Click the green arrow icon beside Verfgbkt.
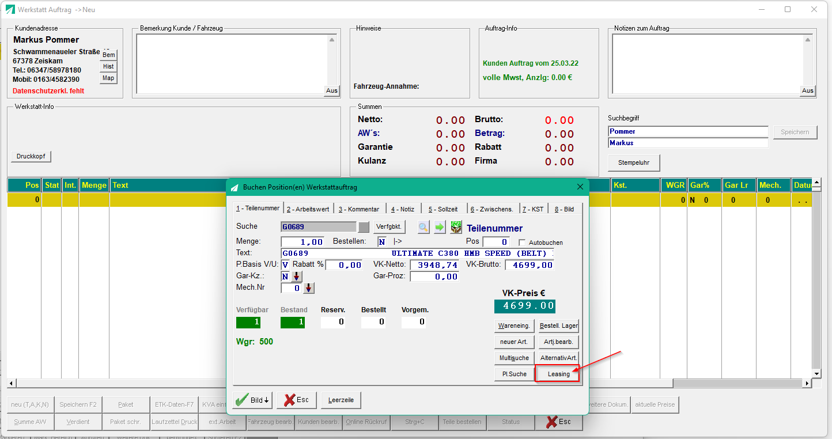Viewport: 832px width, 439px height. (440, 227)
